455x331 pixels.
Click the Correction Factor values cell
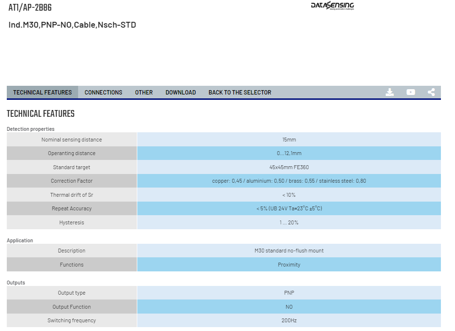[289, 181]
